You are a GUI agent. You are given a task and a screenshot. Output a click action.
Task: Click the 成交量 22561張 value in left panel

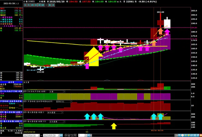11,84
